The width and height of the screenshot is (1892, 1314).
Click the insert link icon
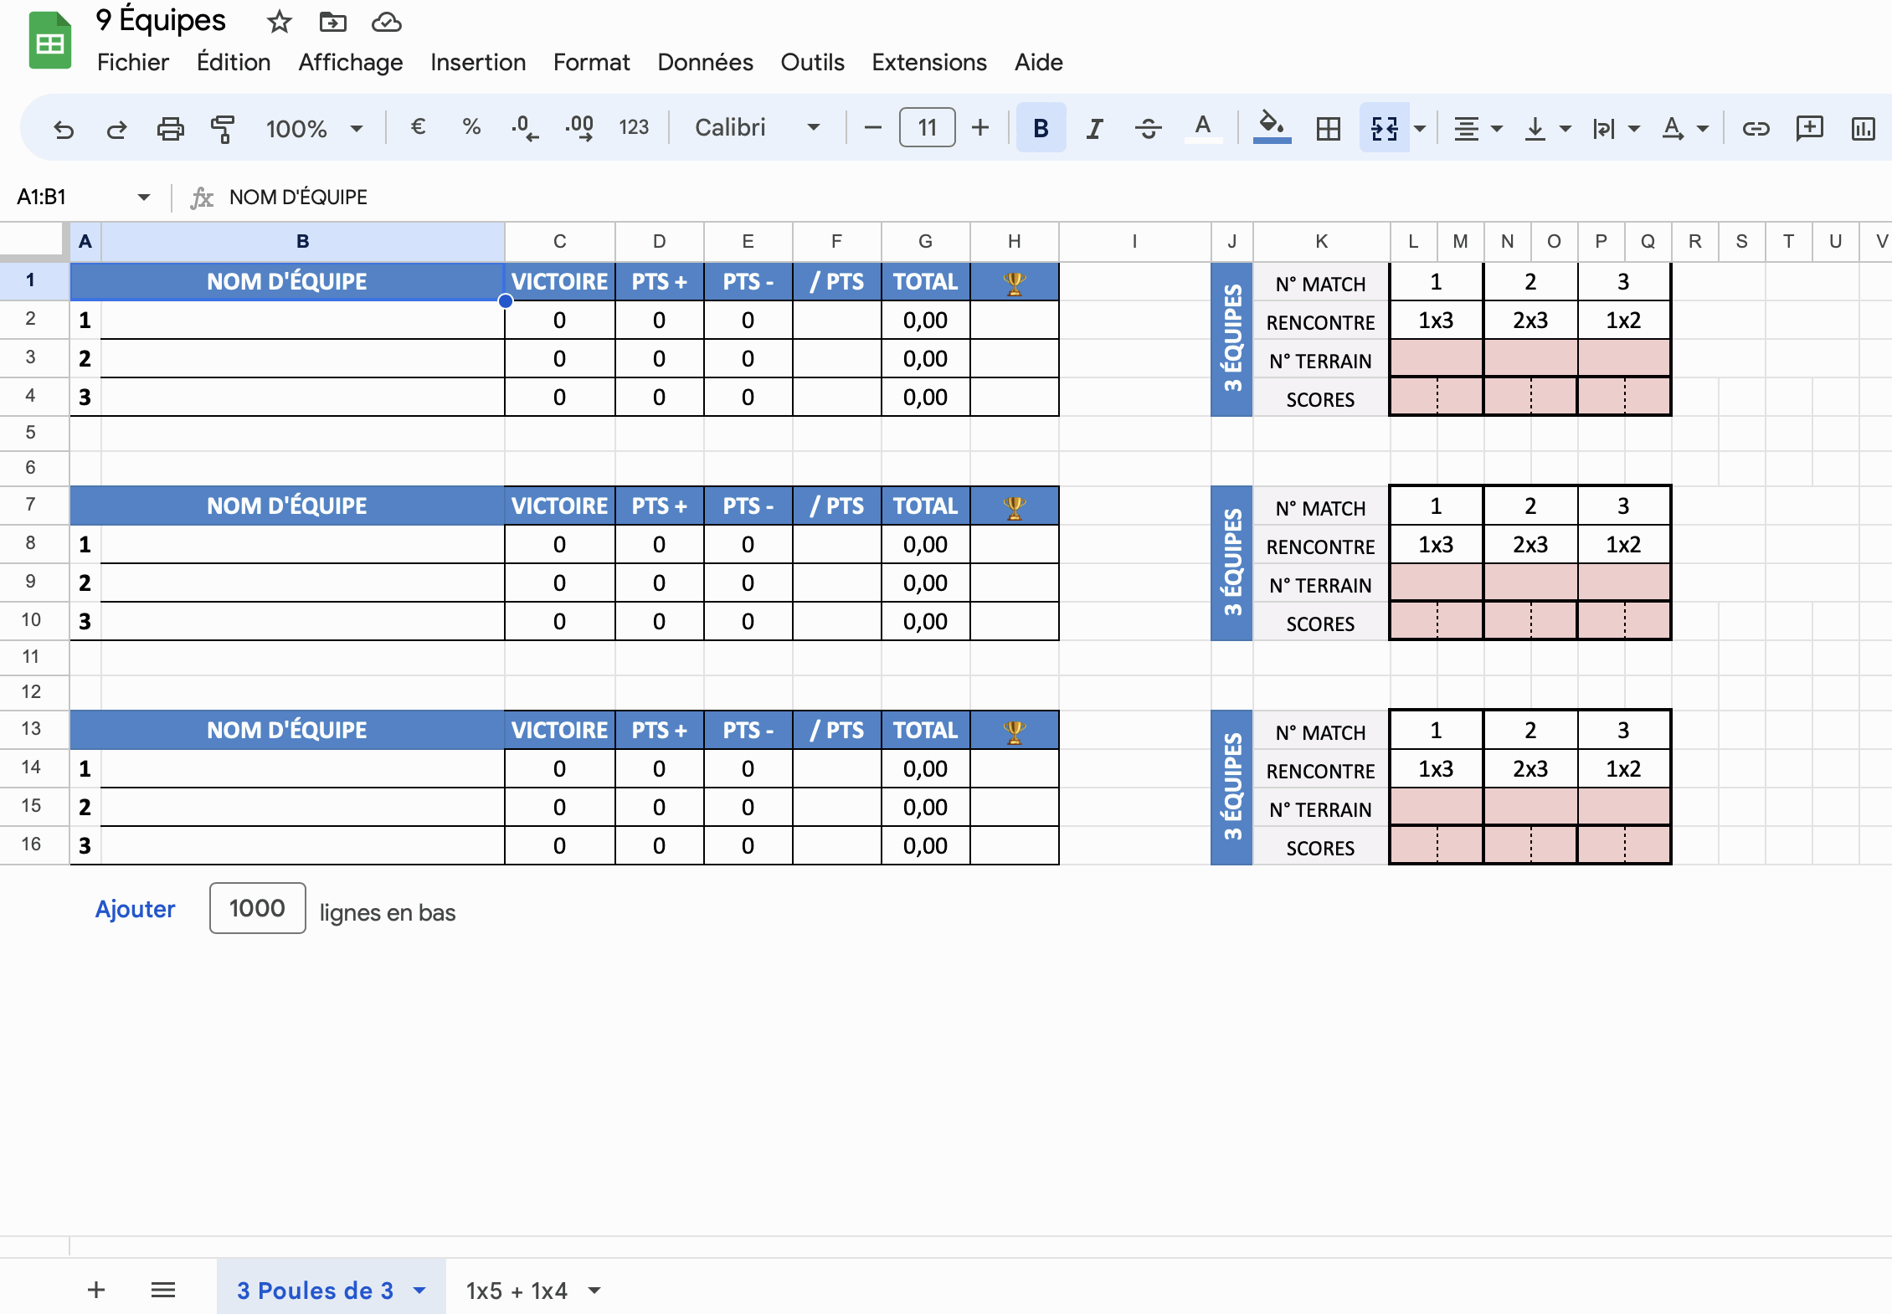tap(1756, 128)
